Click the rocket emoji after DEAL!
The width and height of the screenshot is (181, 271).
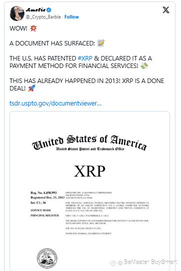click(x=31, y=88)
